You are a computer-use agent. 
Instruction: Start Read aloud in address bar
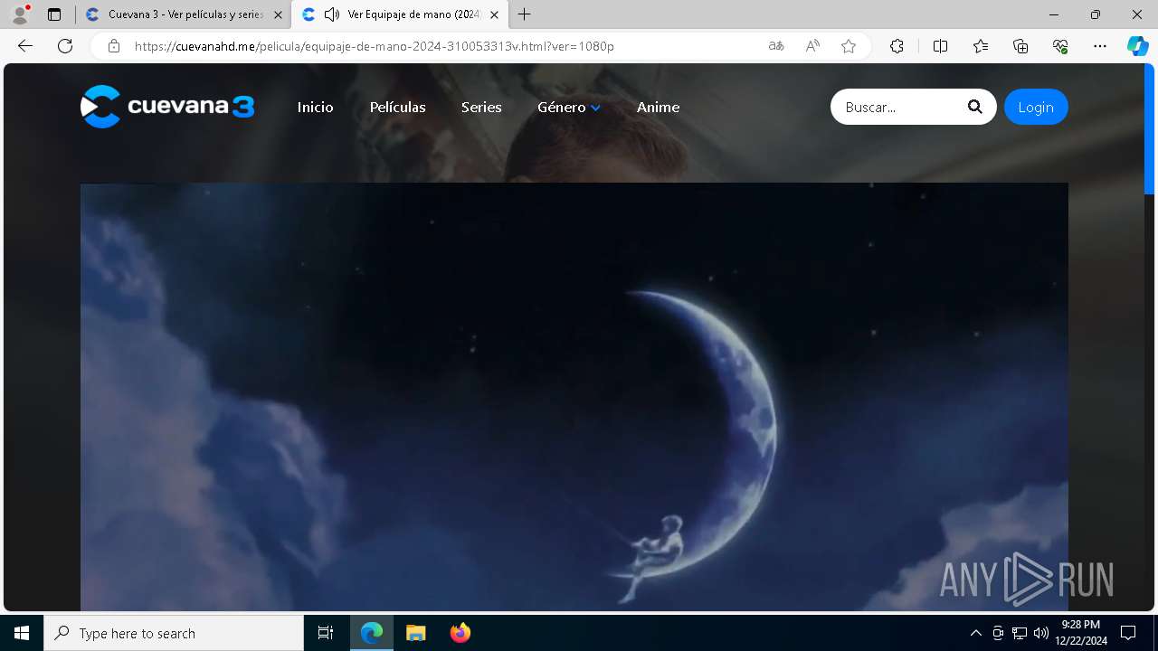(x=812, y=46)
